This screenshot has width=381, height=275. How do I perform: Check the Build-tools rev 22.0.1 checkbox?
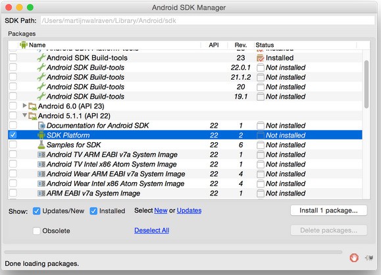(13, 67)
